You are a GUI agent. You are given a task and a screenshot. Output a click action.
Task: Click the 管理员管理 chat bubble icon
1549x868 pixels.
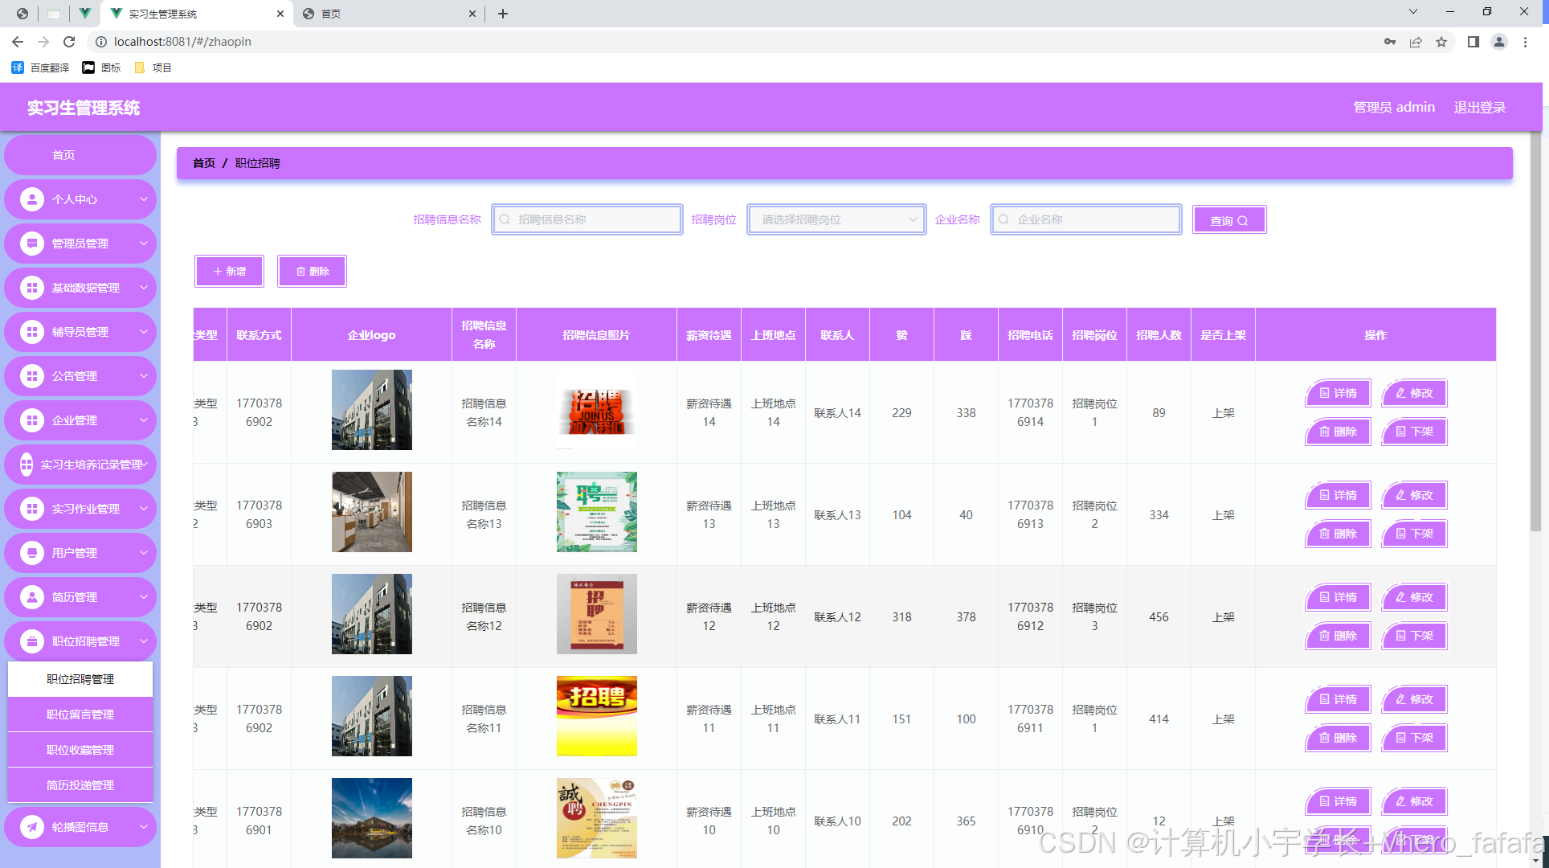[32, 244]
